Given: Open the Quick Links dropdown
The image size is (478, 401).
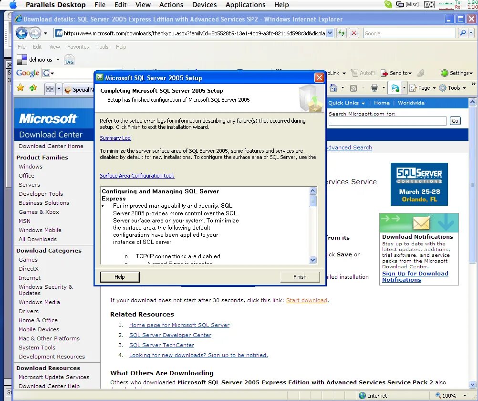Looking at the screenshot, I should pos(347,103).
